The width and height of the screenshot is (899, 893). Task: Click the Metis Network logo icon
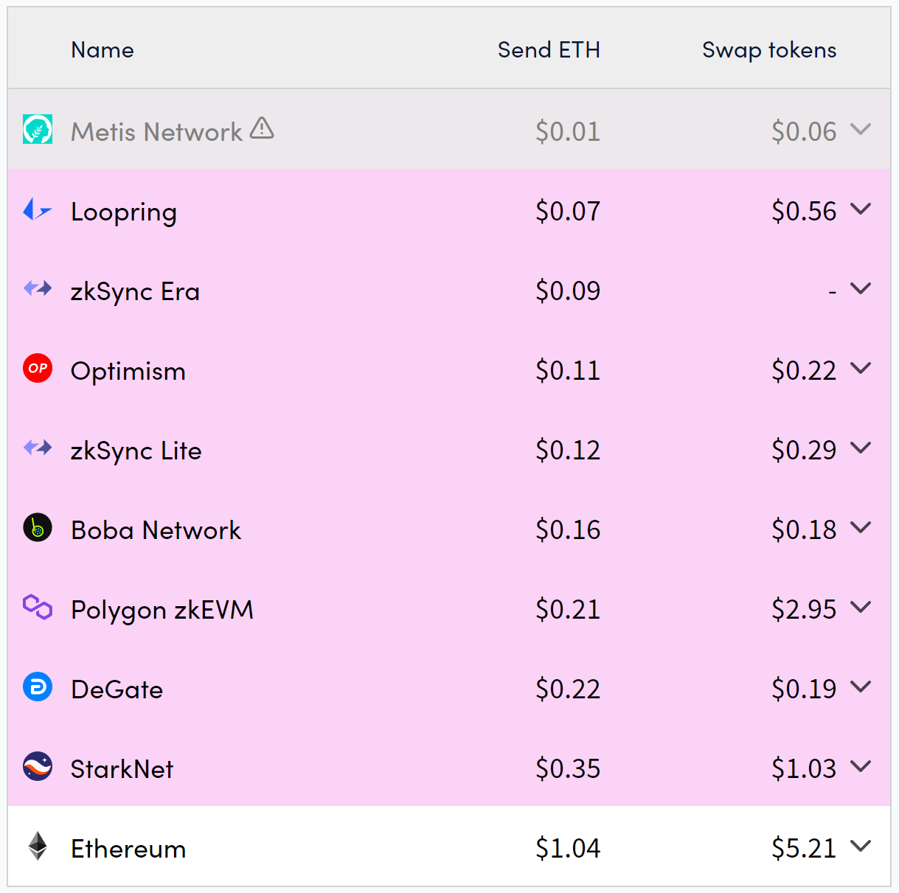[x=38, y=130]
